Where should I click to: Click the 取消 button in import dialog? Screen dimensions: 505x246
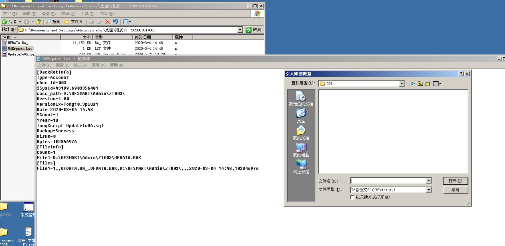[456, 190]
